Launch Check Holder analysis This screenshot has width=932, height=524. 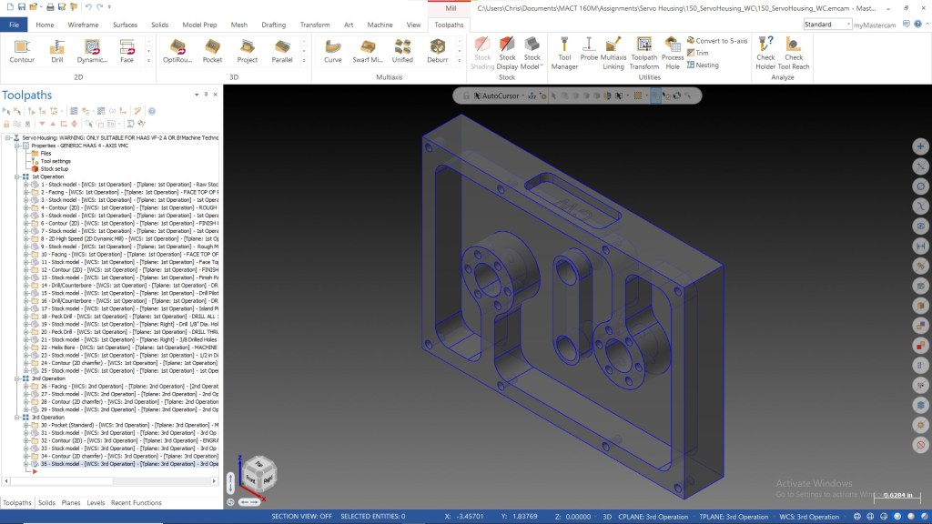(x=765, y=53)
